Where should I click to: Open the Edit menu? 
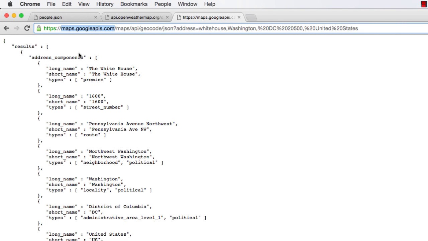pyautogui.click(x=67, y=4)
